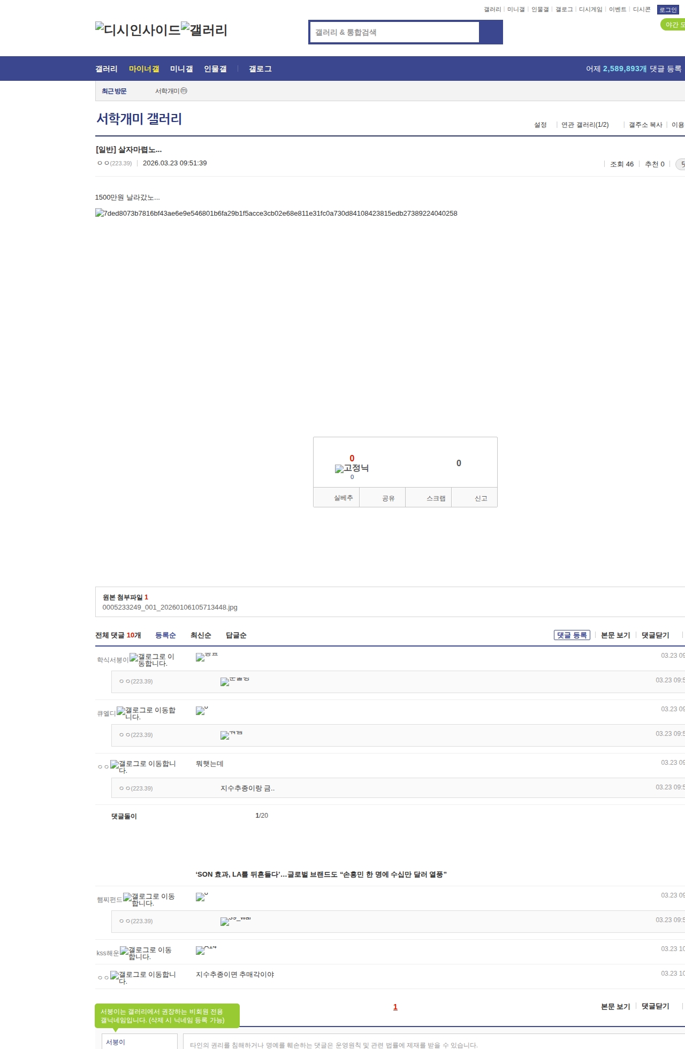685x1049 pixels.
Task: Click the gallog icon next to 큐엘디
Action: 121,711
